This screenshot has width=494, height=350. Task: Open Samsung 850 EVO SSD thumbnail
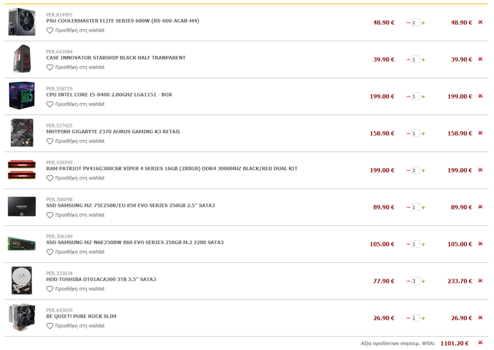click(x=22, y=207)
